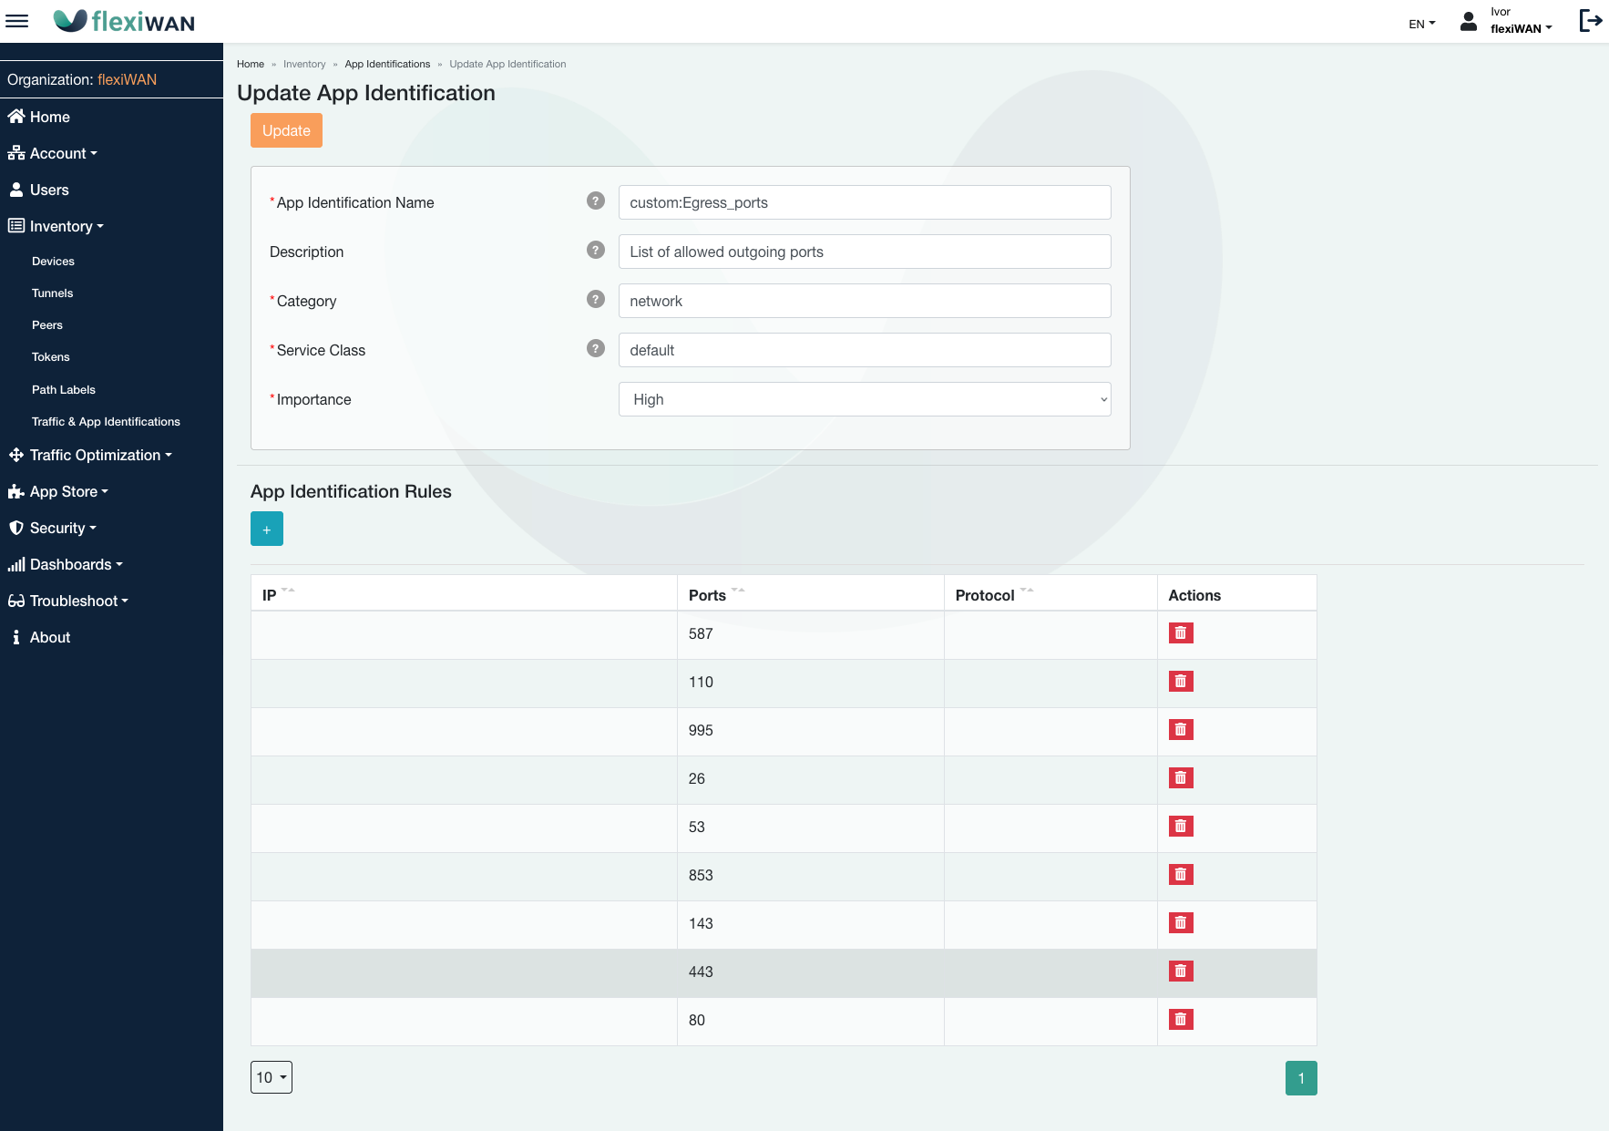Delete the rule for port 80
This screenshot has height=1131, width=1609.
pyautogui.click(x=1181, y=1019)
